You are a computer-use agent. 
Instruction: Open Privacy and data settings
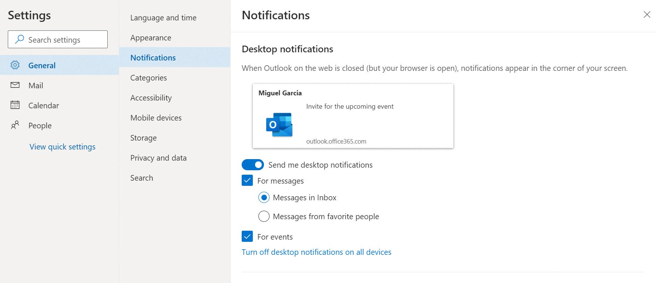[x=174, y=158]
